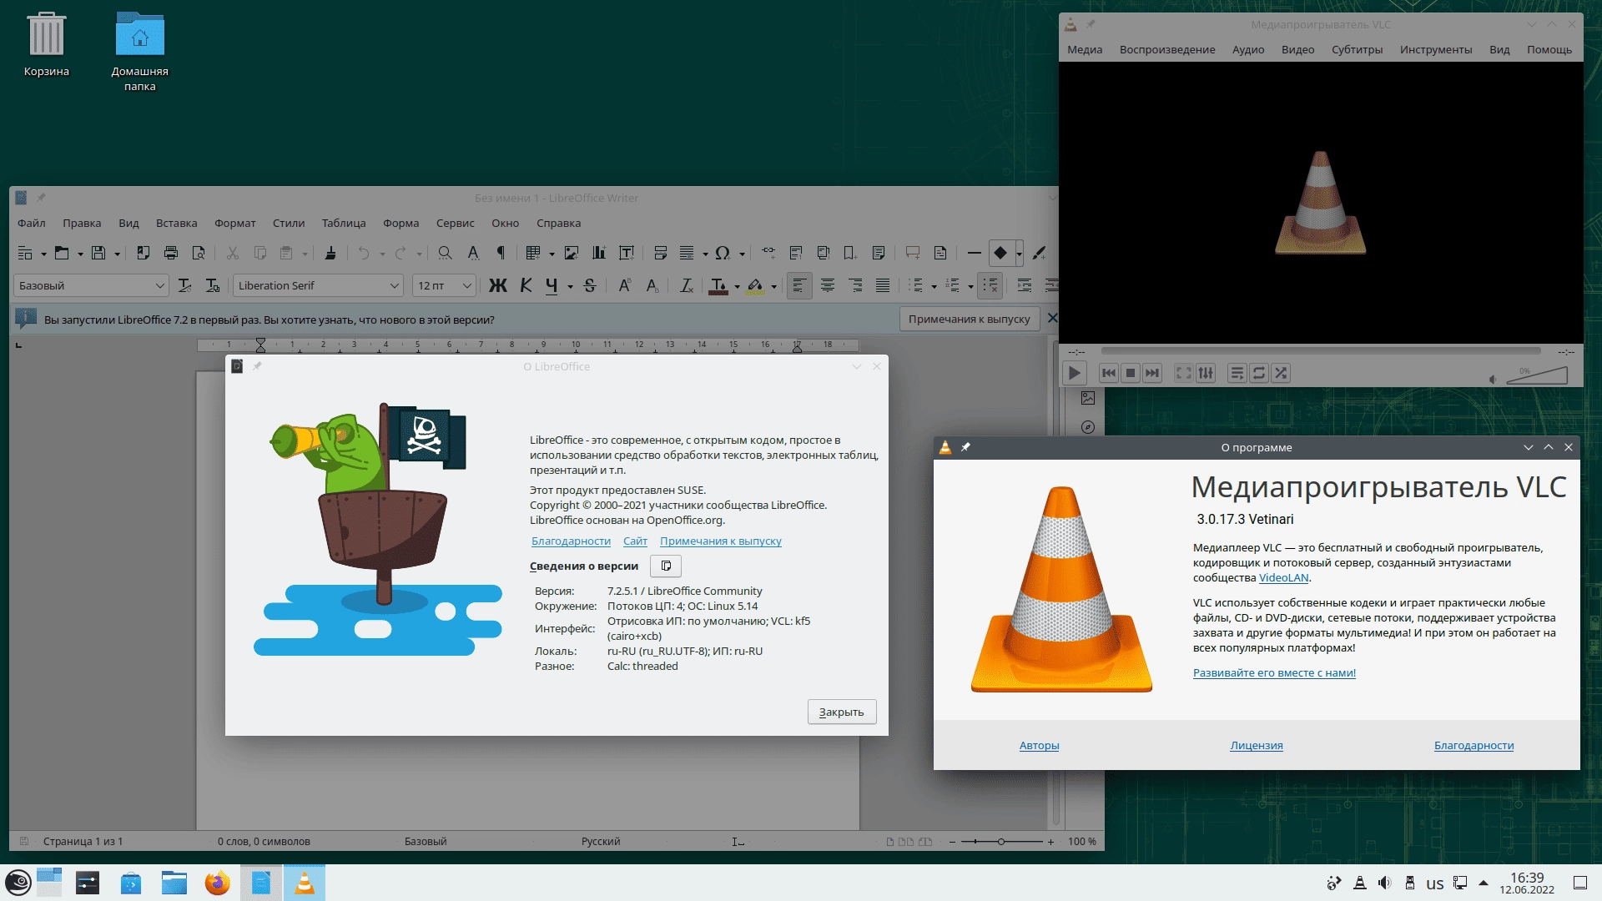The image size is (1602, 901).
Task: Open Таблица menu in Writer
Action: click(x=344, y=223)
